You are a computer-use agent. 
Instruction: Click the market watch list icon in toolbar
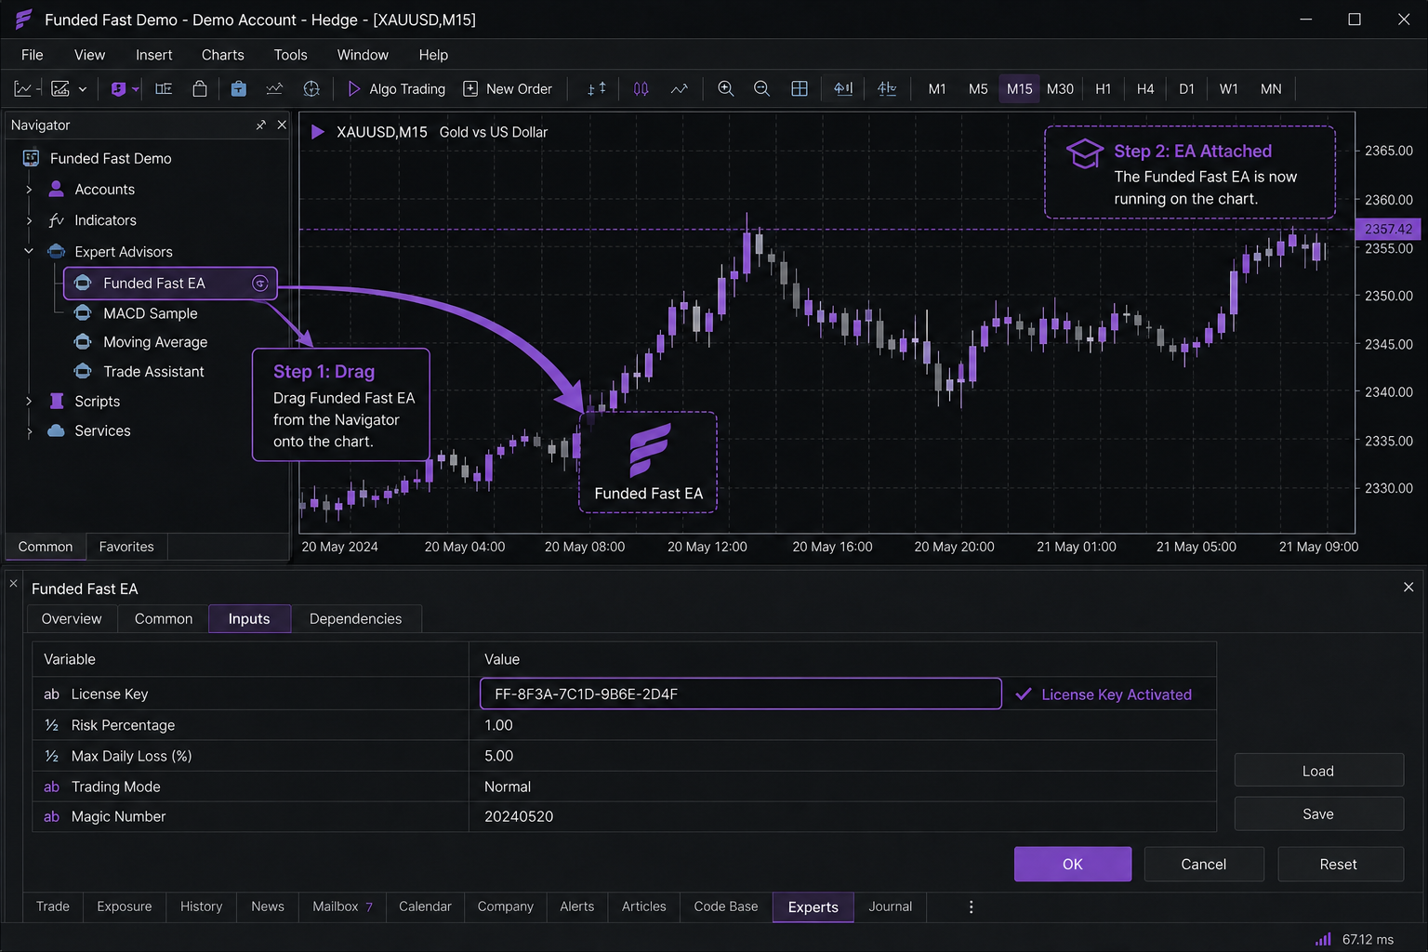tap(164, 89)
